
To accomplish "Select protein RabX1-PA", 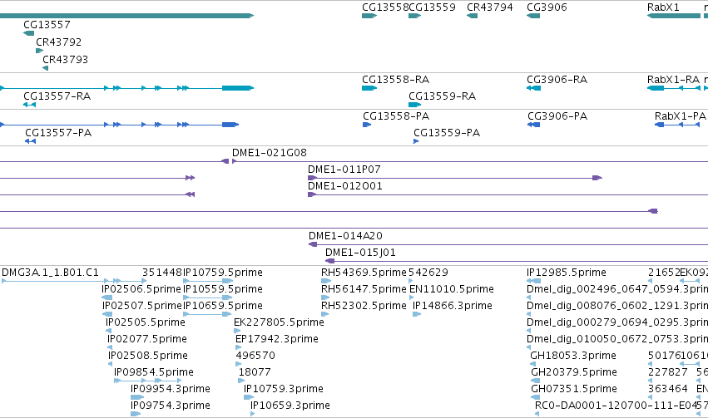I will [x=677, y=125].
